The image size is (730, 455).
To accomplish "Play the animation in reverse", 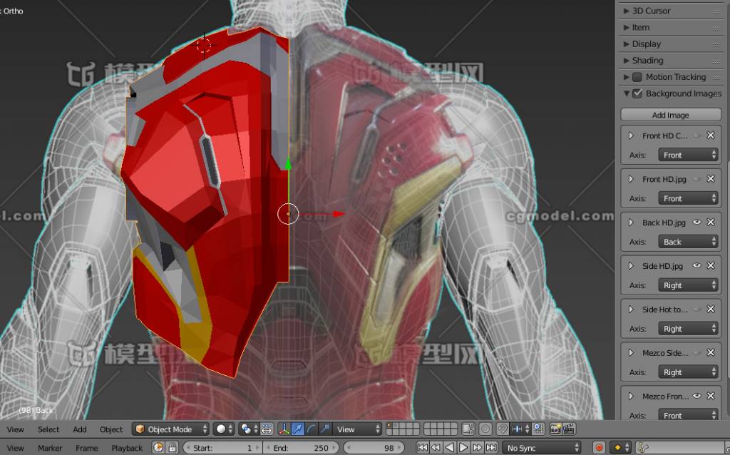I will pos(450,448).
